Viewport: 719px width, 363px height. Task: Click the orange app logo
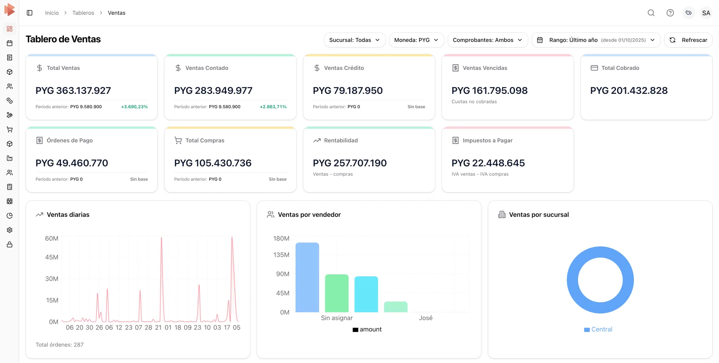point(10,10)
